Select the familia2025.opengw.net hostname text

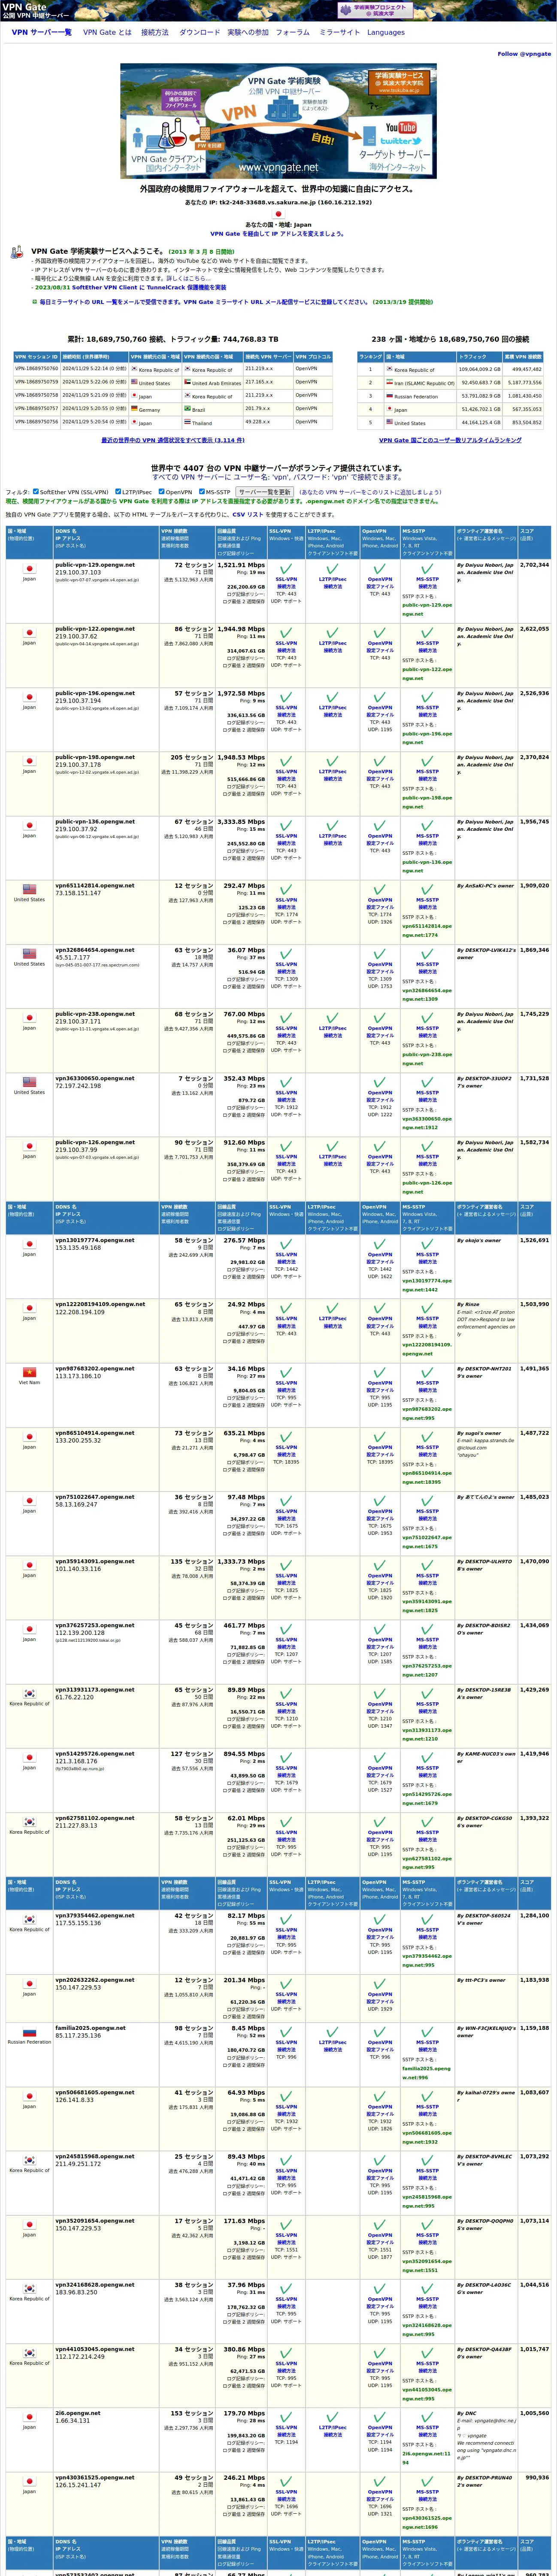(x=90, y=2028)
